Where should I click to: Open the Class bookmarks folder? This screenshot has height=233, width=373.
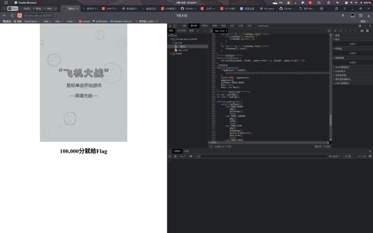click(x=71, y=21)
